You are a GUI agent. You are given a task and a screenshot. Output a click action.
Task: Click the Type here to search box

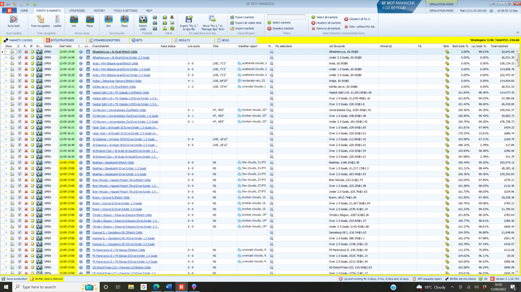[x=55, y=287]
